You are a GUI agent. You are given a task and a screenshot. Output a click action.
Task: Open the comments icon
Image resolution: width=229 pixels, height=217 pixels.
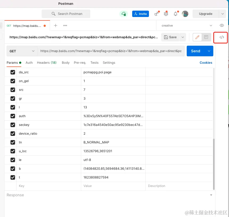coord(206,37)
